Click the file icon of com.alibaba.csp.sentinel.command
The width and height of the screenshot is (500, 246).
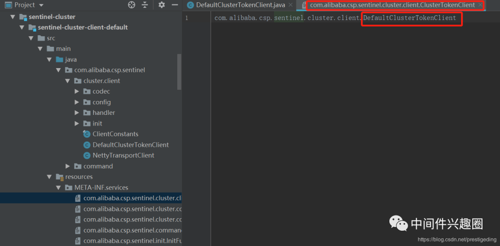click(77, 230)
